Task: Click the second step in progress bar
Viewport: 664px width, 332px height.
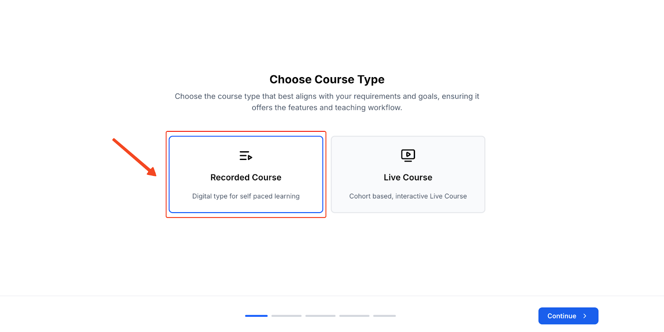Action: (x=287, y=315)
